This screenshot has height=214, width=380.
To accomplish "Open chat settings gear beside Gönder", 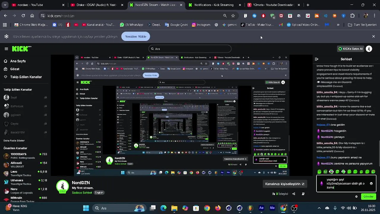I will tap(356, 196).
